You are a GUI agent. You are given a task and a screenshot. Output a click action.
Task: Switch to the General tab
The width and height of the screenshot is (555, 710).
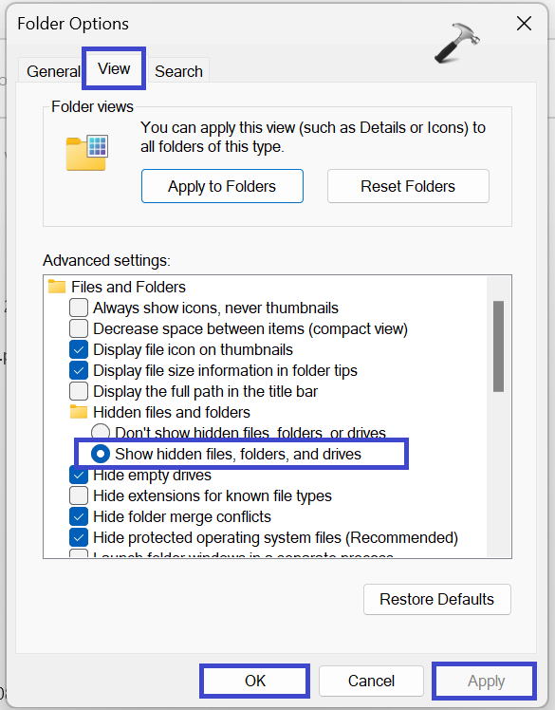coord(51,71)
